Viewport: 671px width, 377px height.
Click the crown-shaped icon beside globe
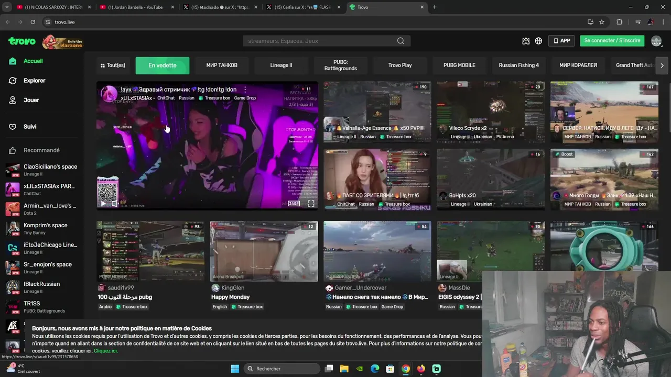pyautogui.click(x=526, y=41)
